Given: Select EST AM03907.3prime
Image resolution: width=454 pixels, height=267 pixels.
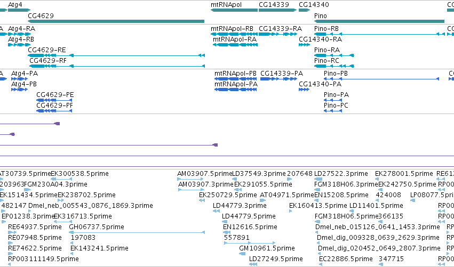Looking at the screenshot, I should click(206, 184).
